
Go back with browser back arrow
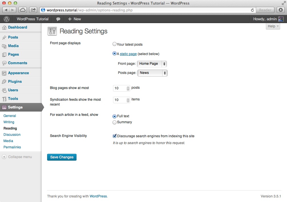[x=6, y=10]
